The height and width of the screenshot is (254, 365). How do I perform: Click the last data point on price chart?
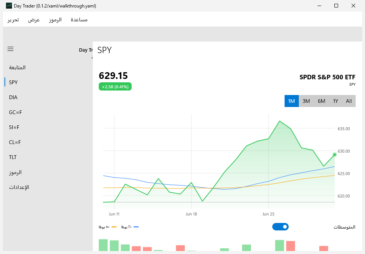point(334,154)
